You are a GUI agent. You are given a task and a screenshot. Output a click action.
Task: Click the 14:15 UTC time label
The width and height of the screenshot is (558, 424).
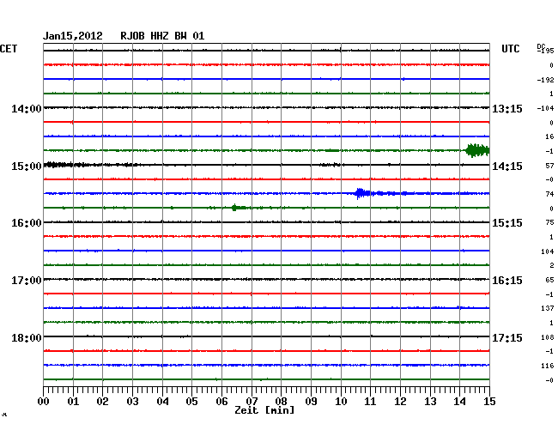coord(507,167)
